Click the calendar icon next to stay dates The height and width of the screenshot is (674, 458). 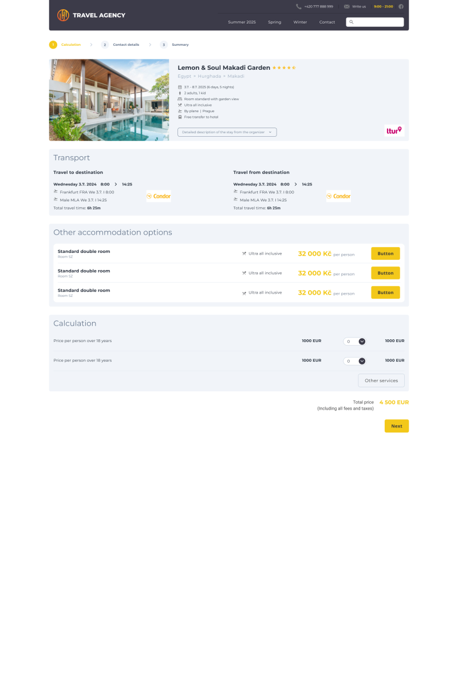[180, 87]
